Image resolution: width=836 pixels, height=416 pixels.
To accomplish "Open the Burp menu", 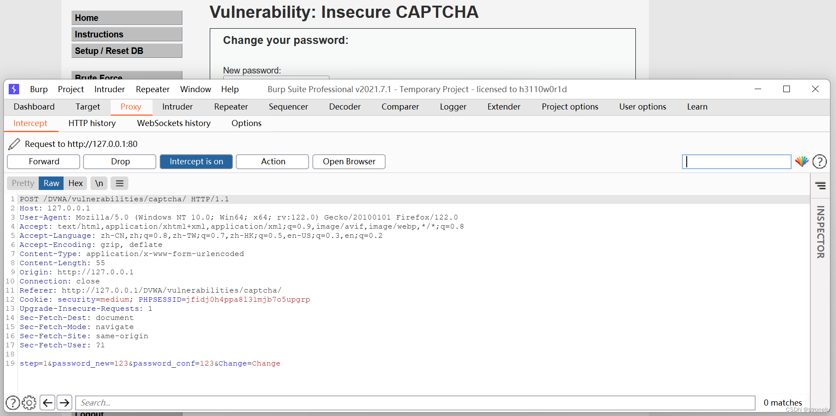I will click(39, 89).
